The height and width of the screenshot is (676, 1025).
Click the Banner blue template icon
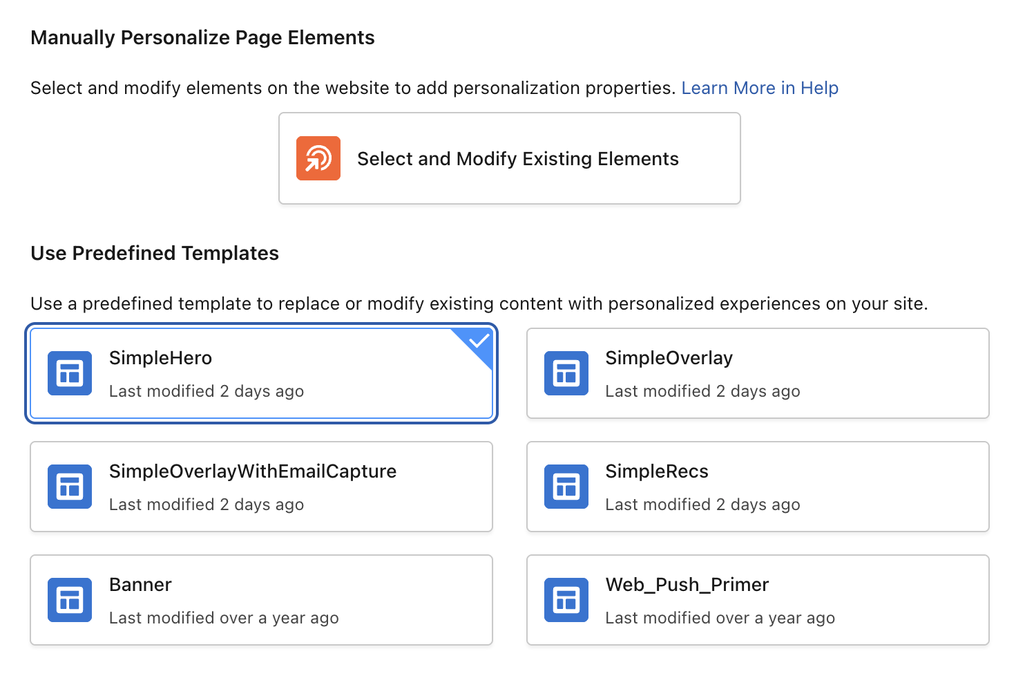(x=69, y=600)
